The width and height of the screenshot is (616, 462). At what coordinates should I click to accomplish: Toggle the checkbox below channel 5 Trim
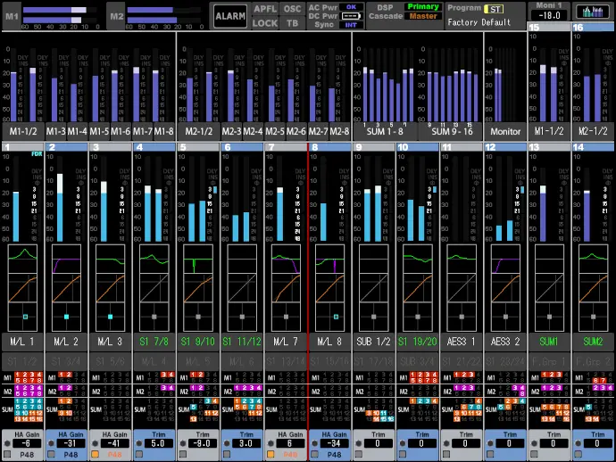183,455
